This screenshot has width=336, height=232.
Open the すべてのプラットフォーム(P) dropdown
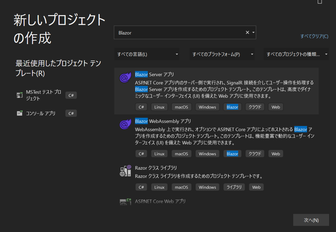(x=222, y=54)
